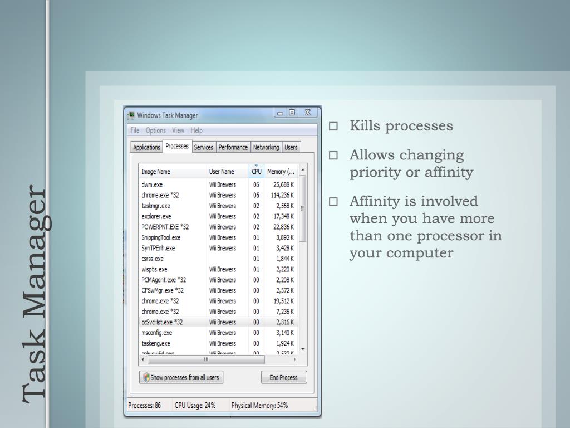This screenshot has height=428, width=570.
Task: Select the Processes tab
Action: [177, 147]
